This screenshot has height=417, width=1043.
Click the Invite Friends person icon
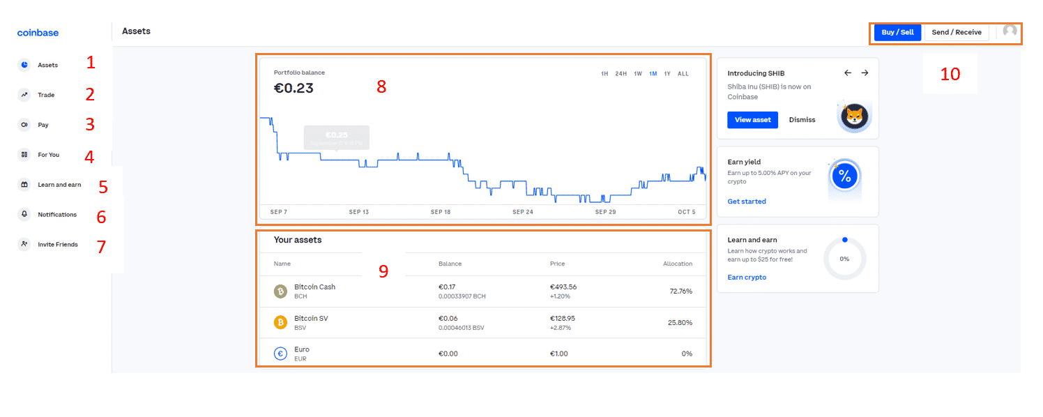[x=24, y=244]
